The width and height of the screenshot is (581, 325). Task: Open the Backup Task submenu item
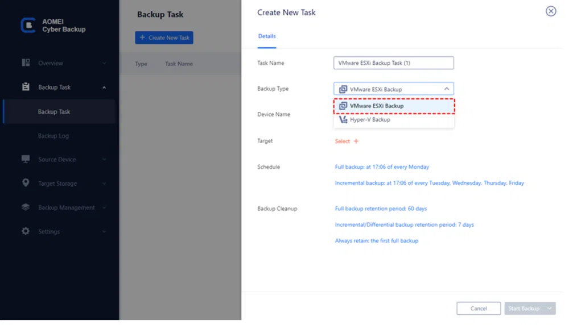pos(59,111)
